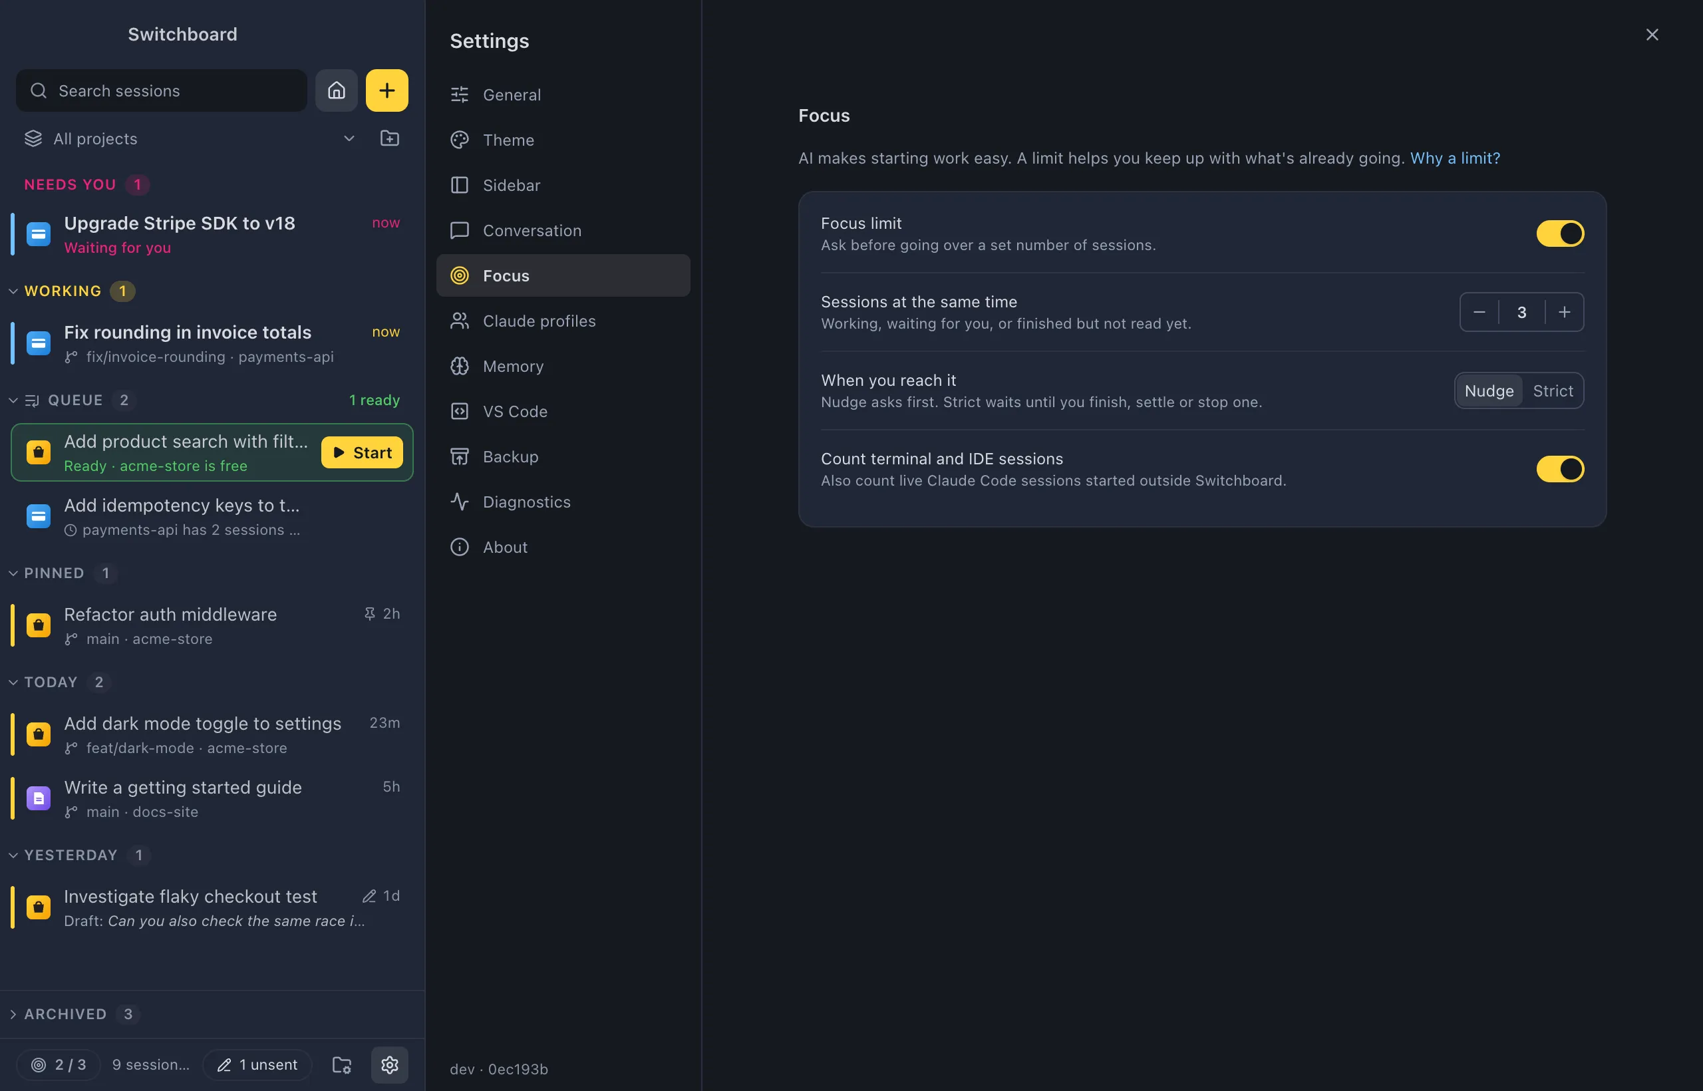
Task: Open the Backup settings tab
Action: 563,457
